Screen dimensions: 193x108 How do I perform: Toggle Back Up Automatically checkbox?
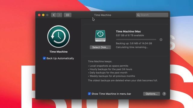[44, 58]
